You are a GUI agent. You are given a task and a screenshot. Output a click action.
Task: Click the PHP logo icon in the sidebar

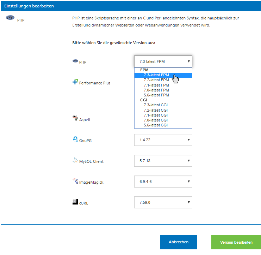pyautogui.click(x=10, y=18)
